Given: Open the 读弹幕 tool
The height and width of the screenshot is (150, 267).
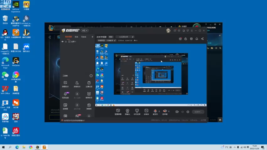Looking at the screenshot, I should pyautogui.click(x=65, y=106).
